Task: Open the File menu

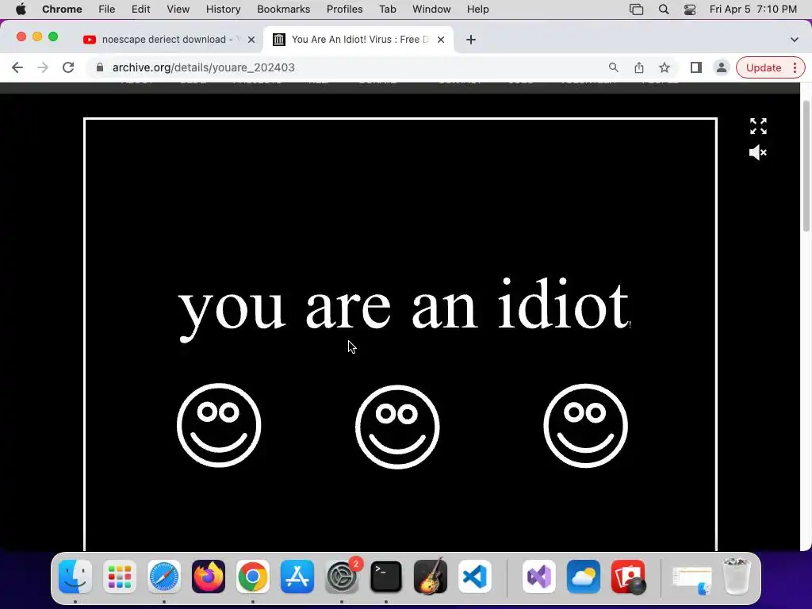Action: click(107, 10)
